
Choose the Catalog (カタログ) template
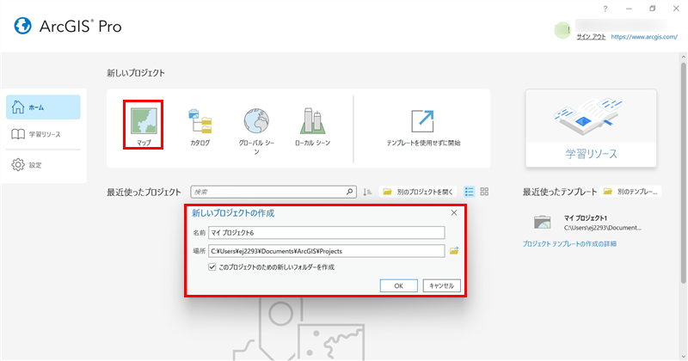(x=200, y=125)
